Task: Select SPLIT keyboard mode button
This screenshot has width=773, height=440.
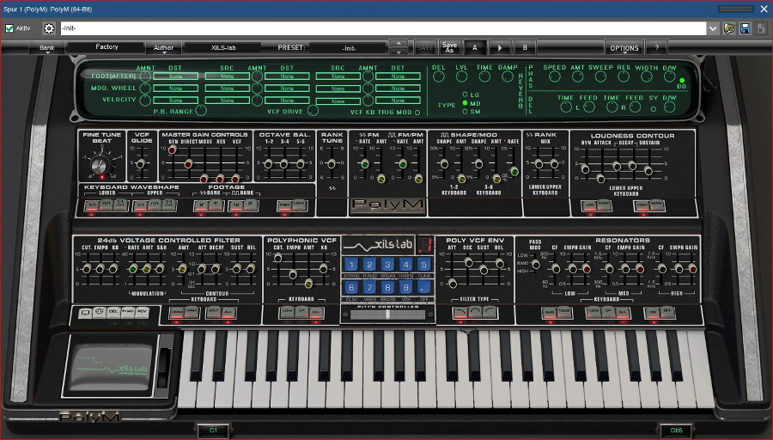Action: point(214,312)
